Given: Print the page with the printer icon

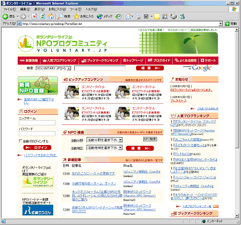Looking at the screenshot, I should pyautogui.click(x=138, y=16).
